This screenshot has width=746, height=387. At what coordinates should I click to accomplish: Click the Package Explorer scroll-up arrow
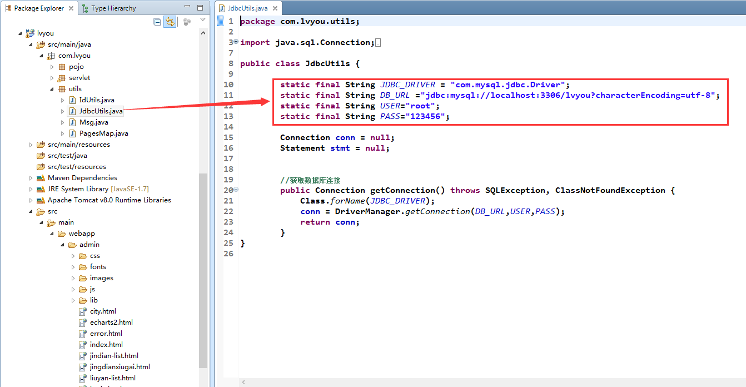(203, 33)
